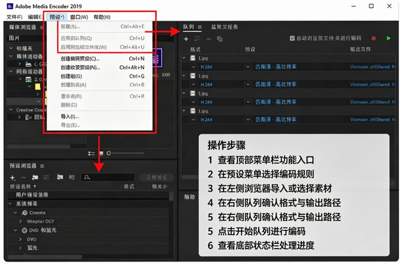Delete preset using preset browser minus icon
This screenshot has height=264, width=401.
pos(23,177)
